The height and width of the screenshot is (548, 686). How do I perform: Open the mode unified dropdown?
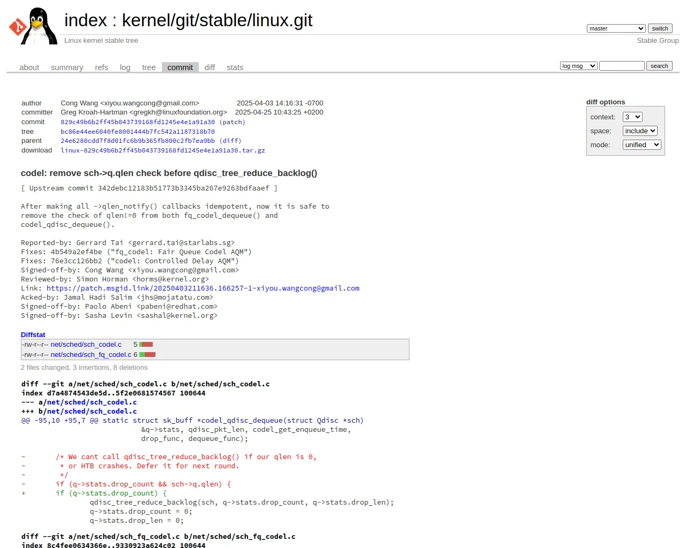point(642,144)
